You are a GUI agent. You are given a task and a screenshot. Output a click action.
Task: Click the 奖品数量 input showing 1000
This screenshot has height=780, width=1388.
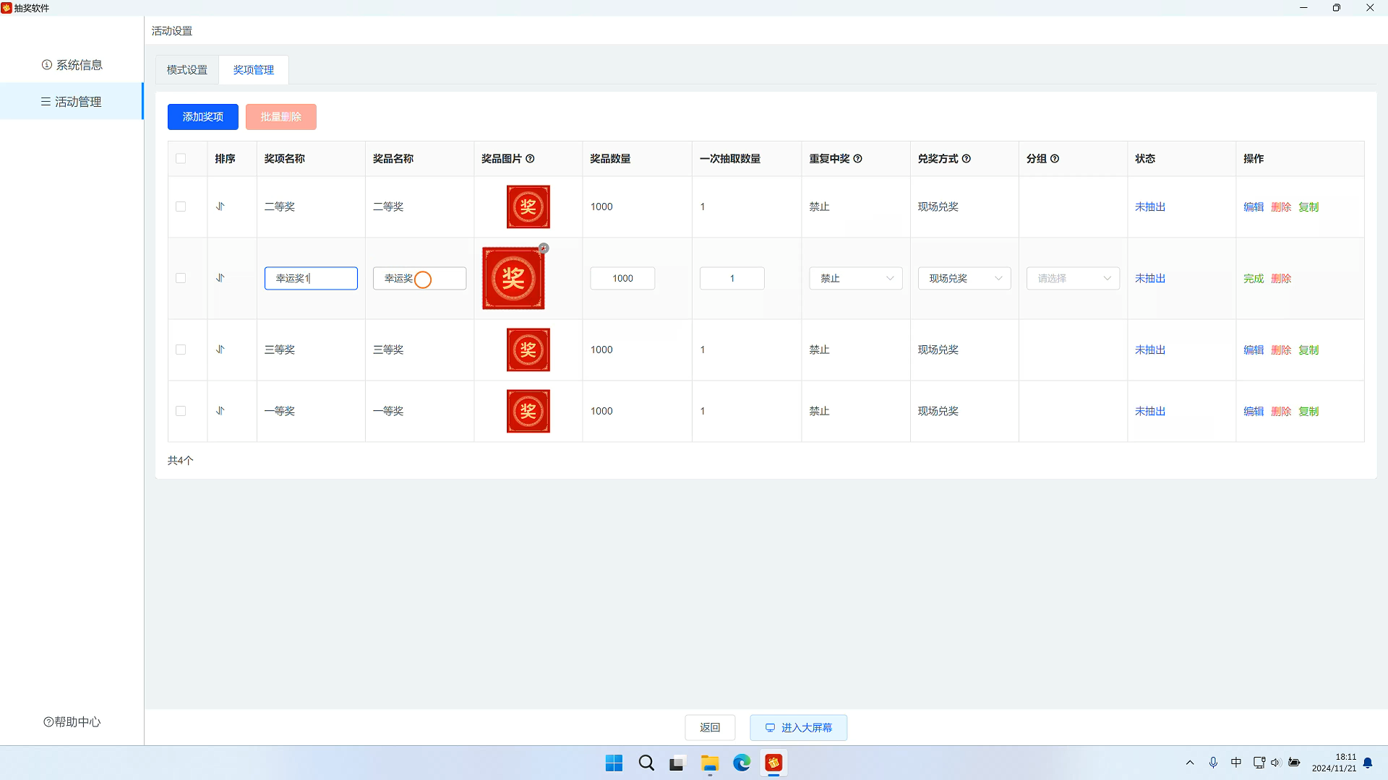(622, 279)
